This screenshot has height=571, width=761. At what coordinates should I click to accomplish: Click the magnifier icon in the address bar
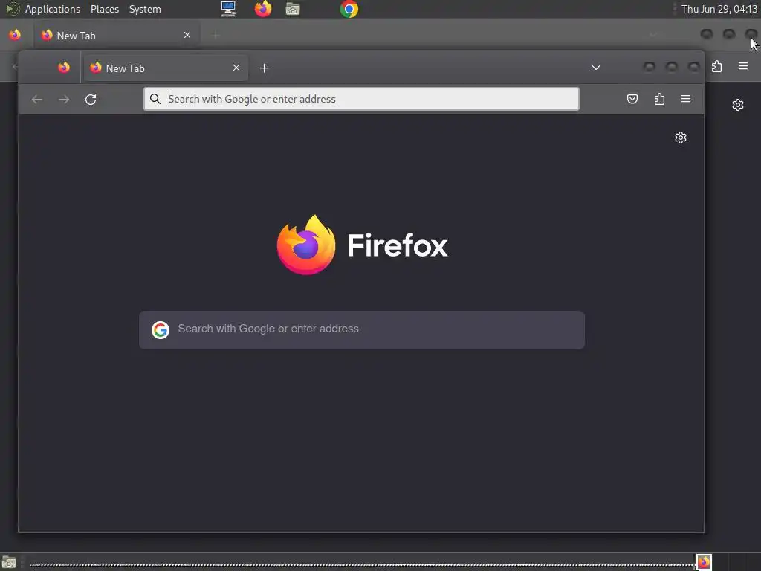(x=155, y=99)
